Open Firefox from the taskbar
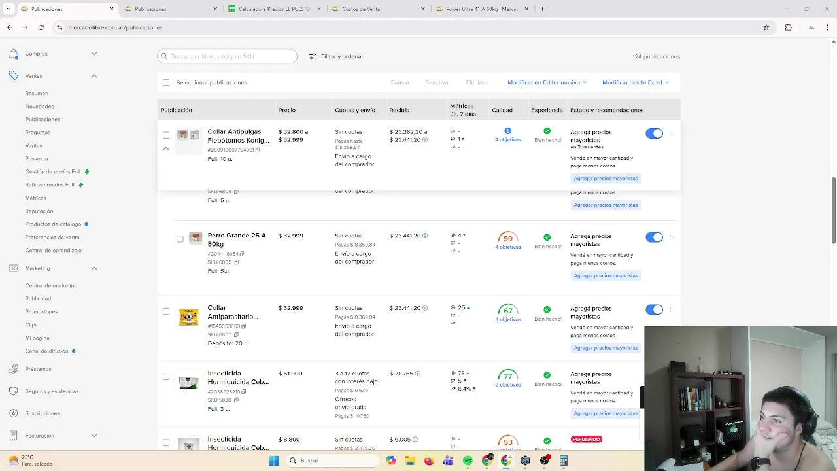The height and width of the screenshot is (471, 837). pos(429,461)
